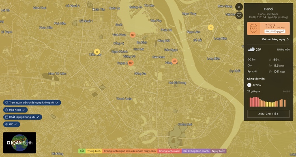The height and width of the screenshot is (157, 296).
Task: Click the Ngọc Thụy map label
Action: (189, 14)
